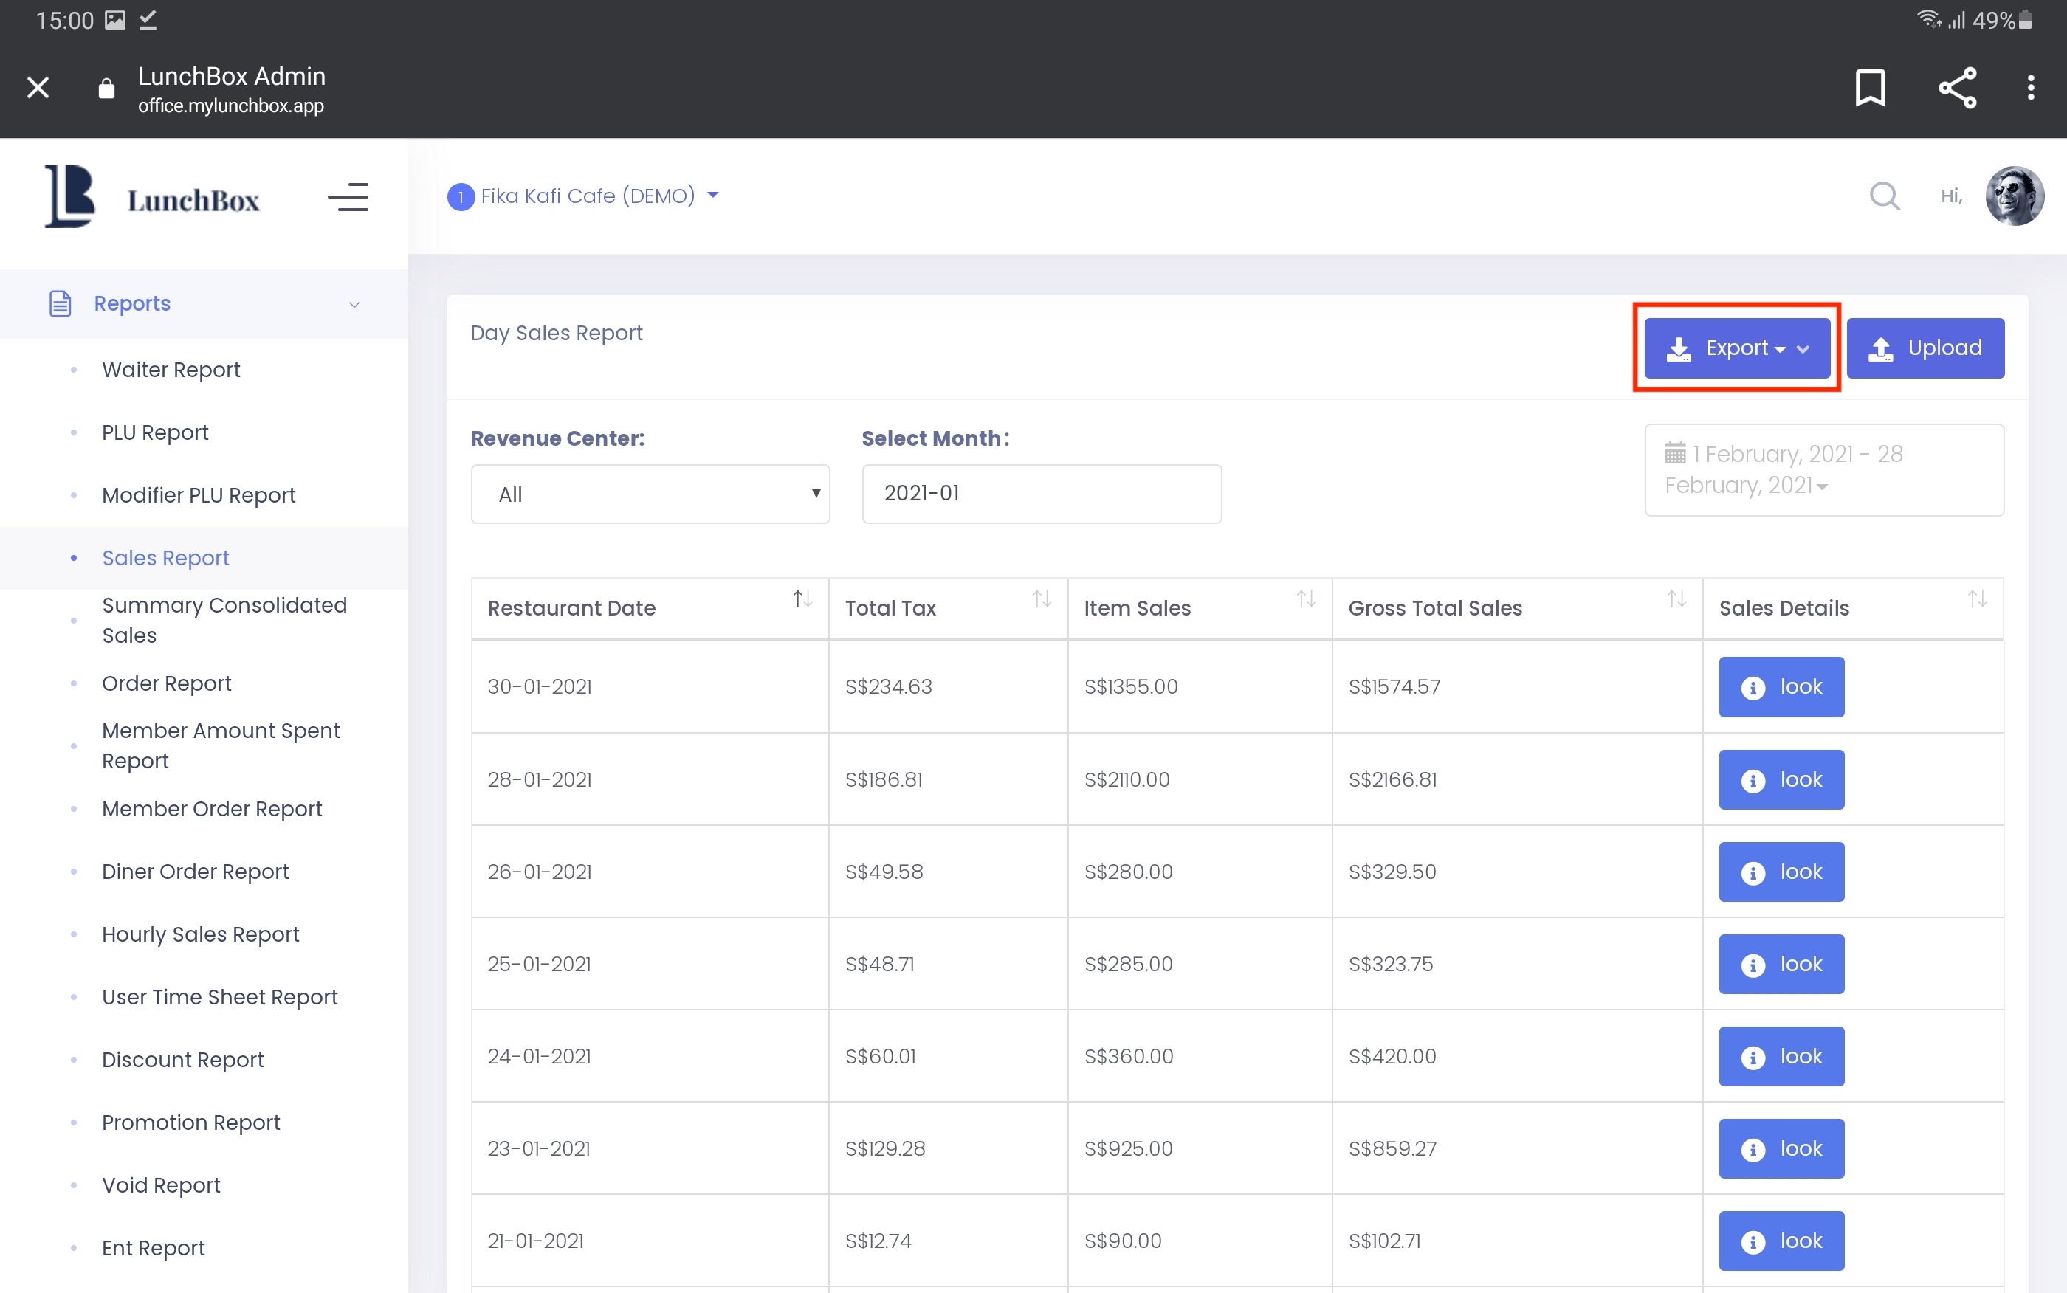Open the browser three-dot menu
2067x1293 pixels.
tap(2030, 87)
